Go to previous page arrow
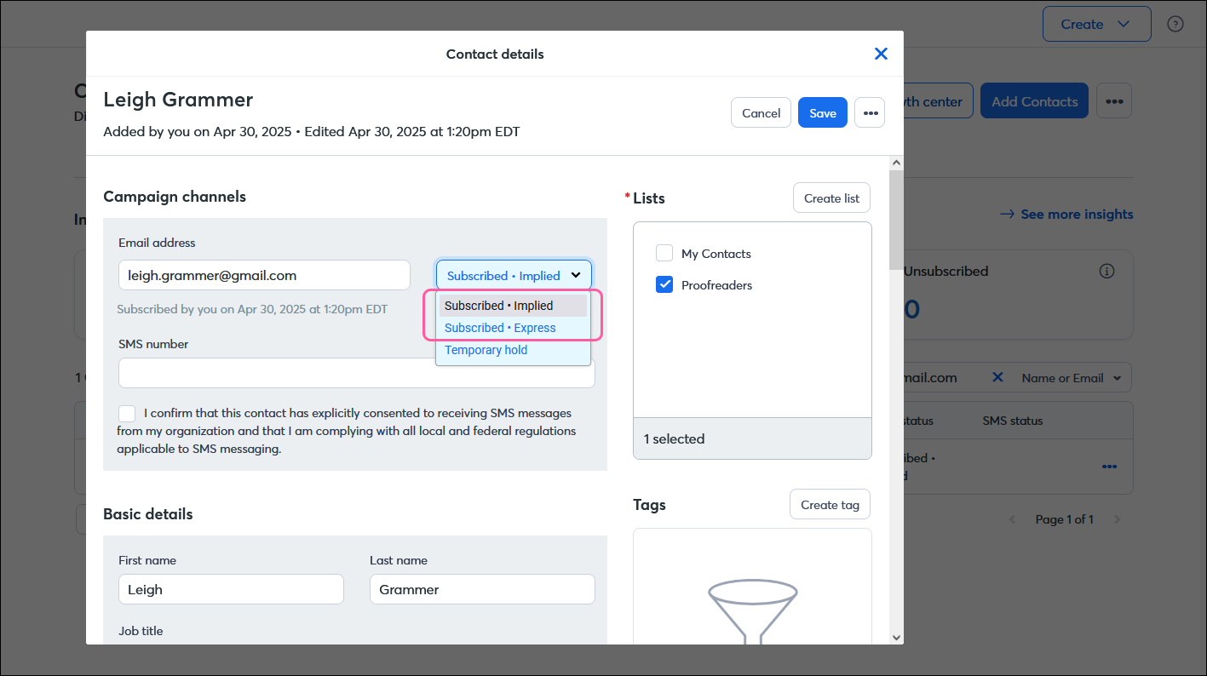This screenshot has height=676, width=1207. click(1013, 519)
